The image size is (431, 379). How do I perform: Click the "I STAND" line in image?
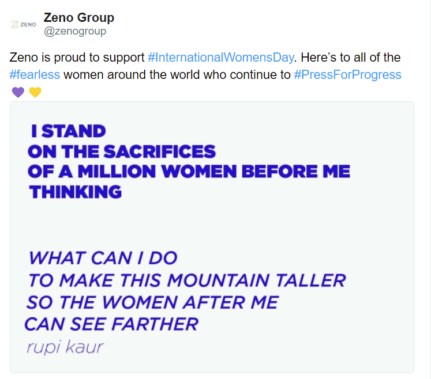tap(68, 131)
